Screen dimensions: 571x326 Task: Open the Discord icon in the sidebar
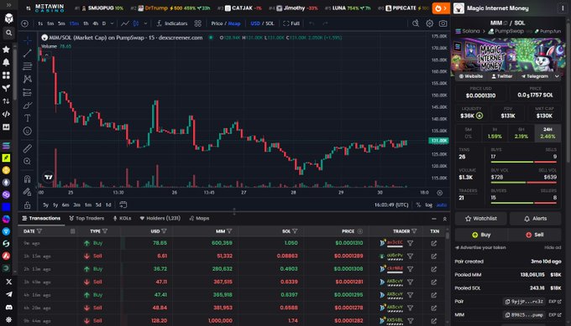[8, 307]
